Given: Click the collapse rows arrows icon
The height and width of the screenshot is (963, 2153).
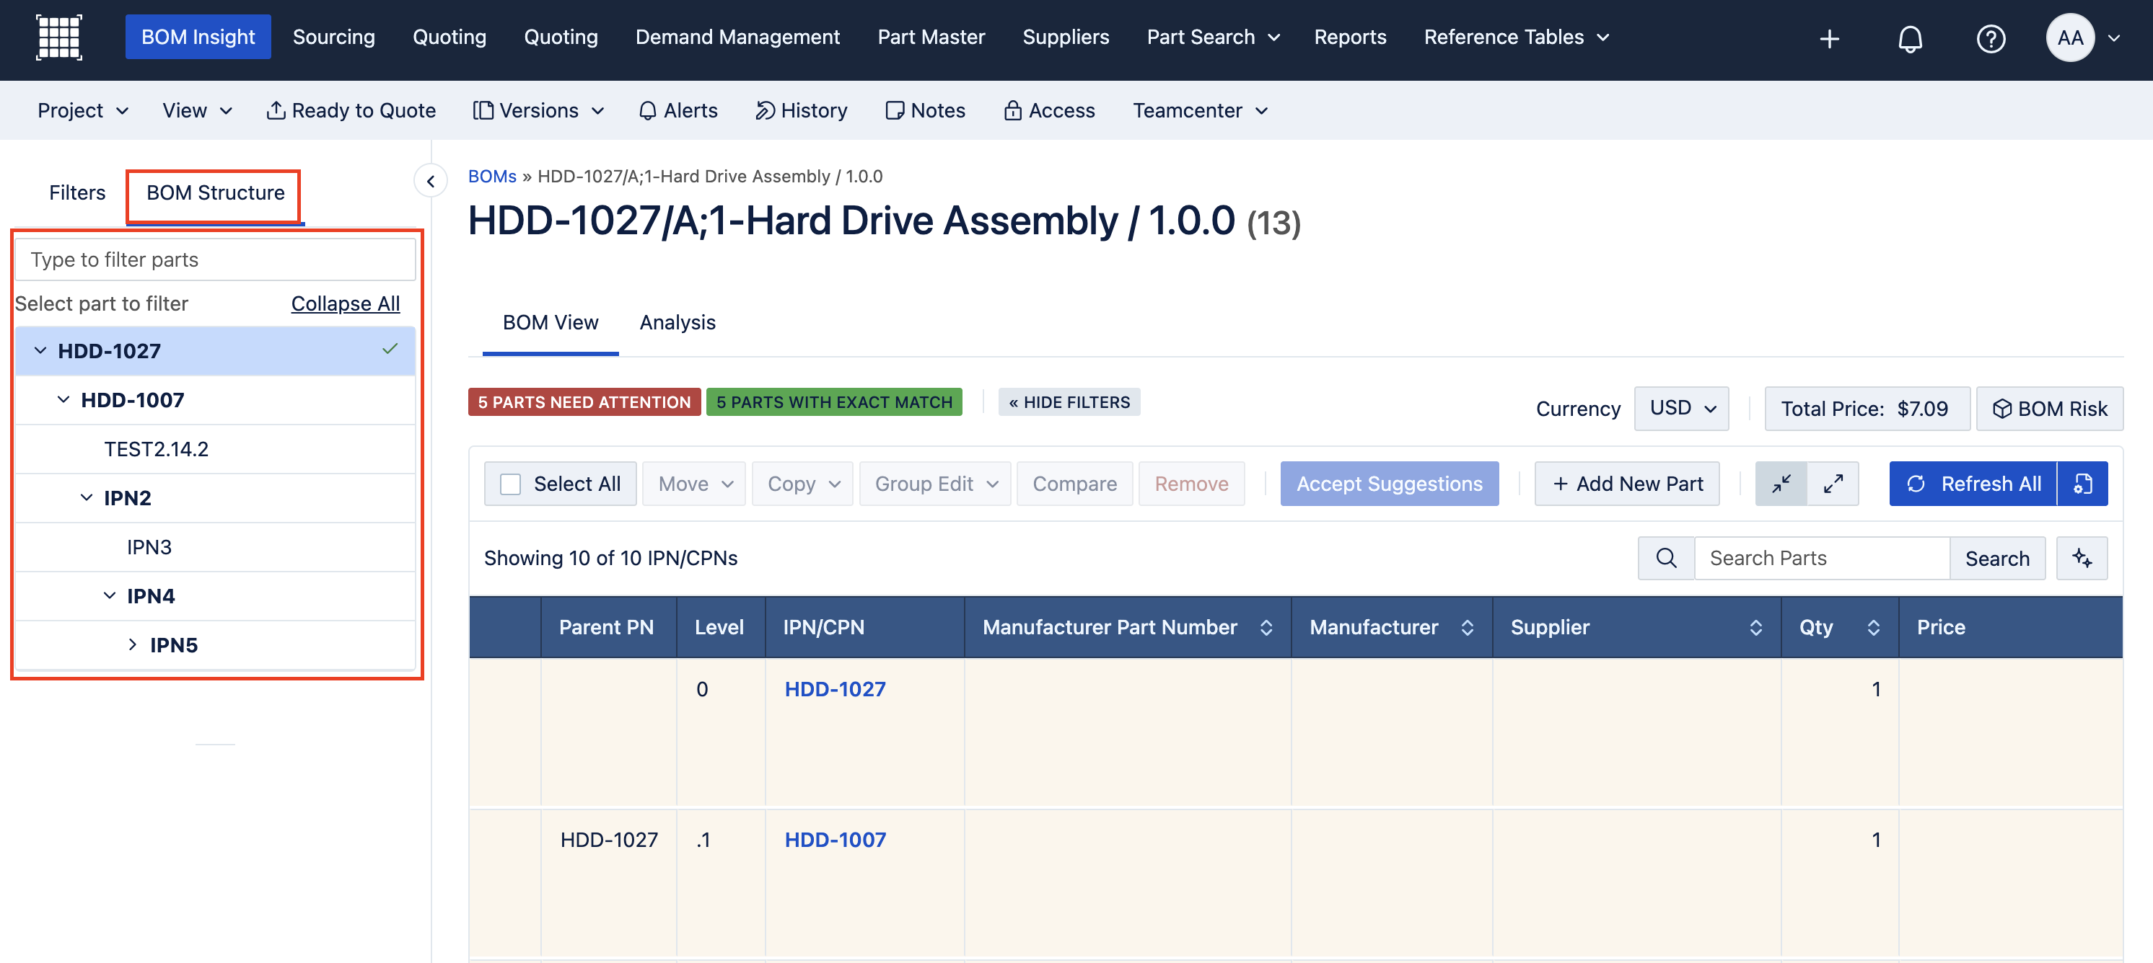Looking at the screenshot, I should point(1781,484).
